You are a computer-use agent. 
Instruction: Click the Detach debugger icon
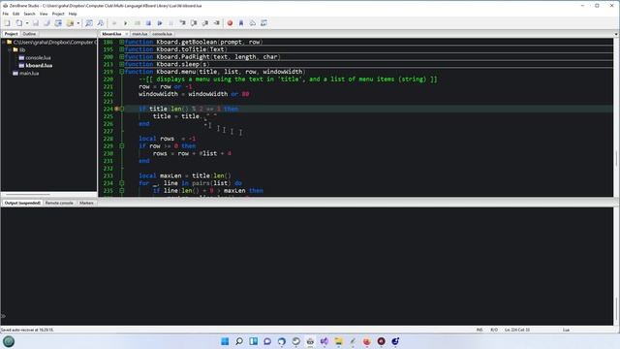(160, 23)
